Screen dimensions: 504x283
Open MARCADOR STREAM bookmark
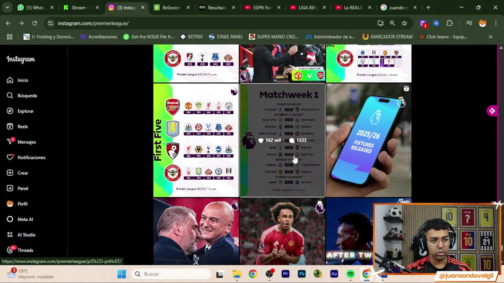click(387, 37)
